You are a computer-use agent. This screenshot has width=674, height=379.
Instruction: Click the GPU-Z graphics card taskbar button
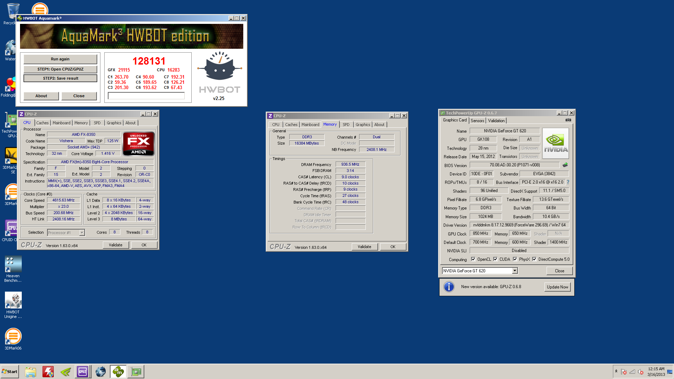[x=136, y=372]
